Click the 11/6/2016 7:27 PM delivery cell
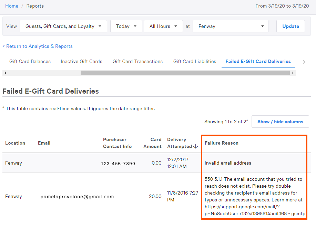 [x=182, y=196]
